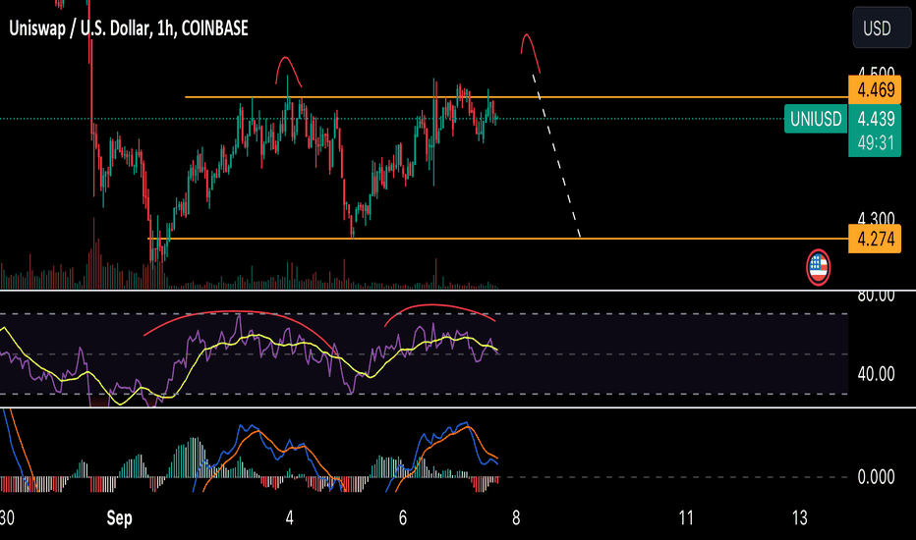The image size is (916, 540).
Task: Click the MACD scale value 0.000
Action: (876, 477)
